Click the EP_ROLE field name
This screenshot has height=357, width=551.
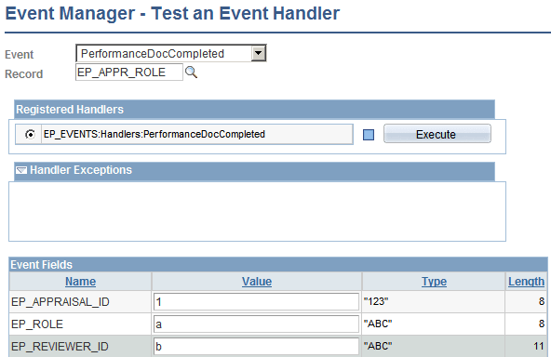[37, 324]
